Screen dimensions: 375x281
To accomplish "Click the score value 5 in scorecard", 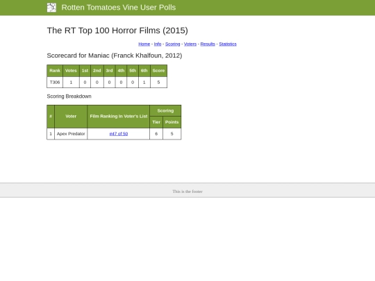I will coord(158,83).
